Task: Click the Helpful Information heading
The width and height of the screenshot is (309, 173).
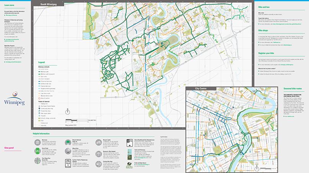Action: (x=42, y=134)
